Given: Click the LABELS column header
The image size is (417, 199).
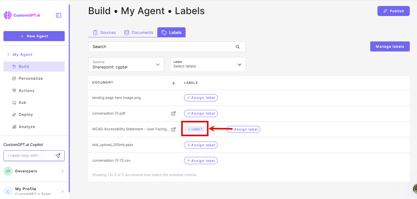Looking at the screenshot, I should pos(191,83).
